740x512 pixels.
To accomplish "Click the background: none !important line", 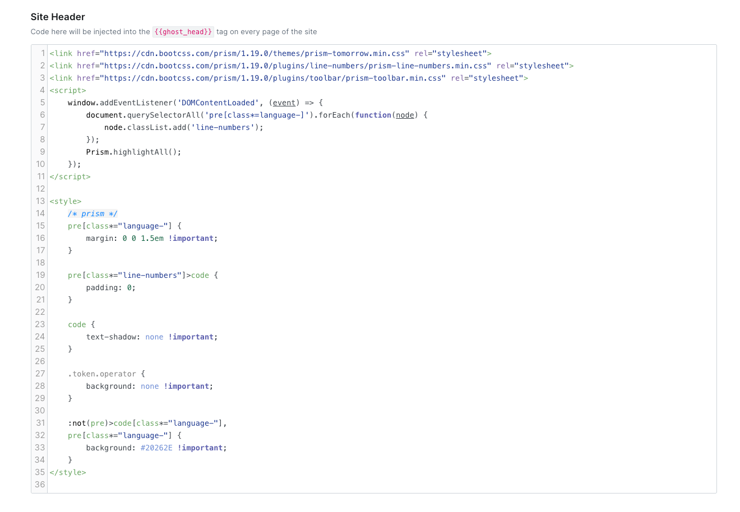I will point(150,387).
